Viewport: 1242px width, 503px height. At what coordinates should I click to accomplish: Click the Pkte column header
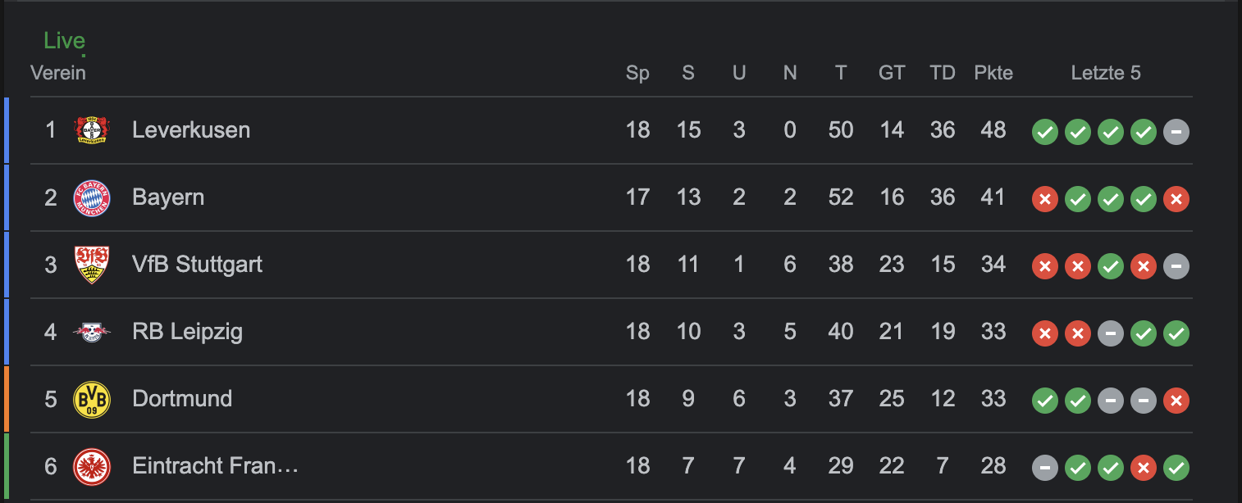pyautogui.click(x=993, y=73)
